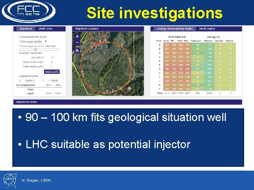Click the Quaternary column header
254x190 pixels.
[x=196, y=41]
